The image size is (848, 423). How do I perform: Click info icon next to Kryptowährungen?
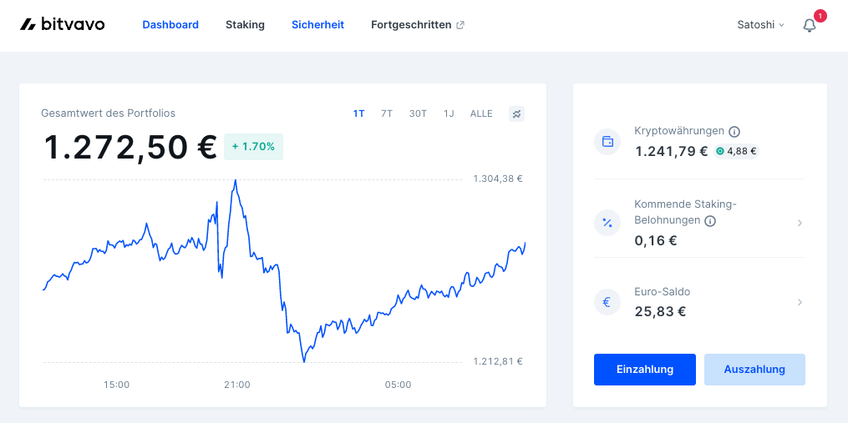[734, 131]
